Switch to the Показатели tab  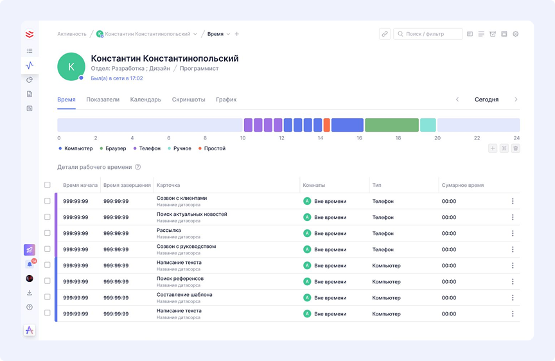click(x=103, y=100)
